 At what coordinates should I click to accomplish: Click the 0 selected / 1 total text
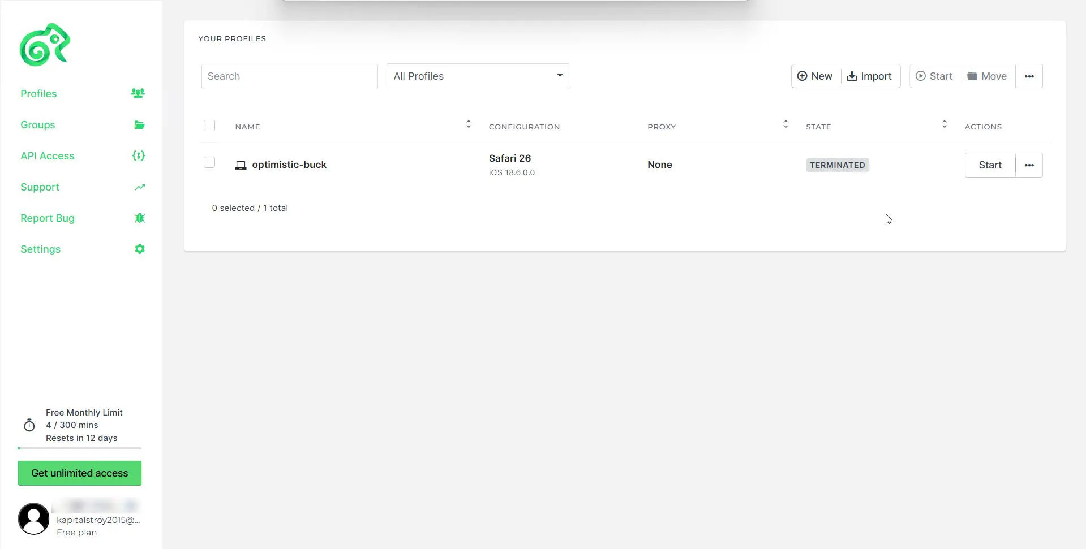click(x=250, y=208)
